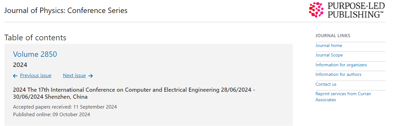Click the 17th International Conference title text
The image size is (395, 126).
pyautogui.click(x=134, y=93)
